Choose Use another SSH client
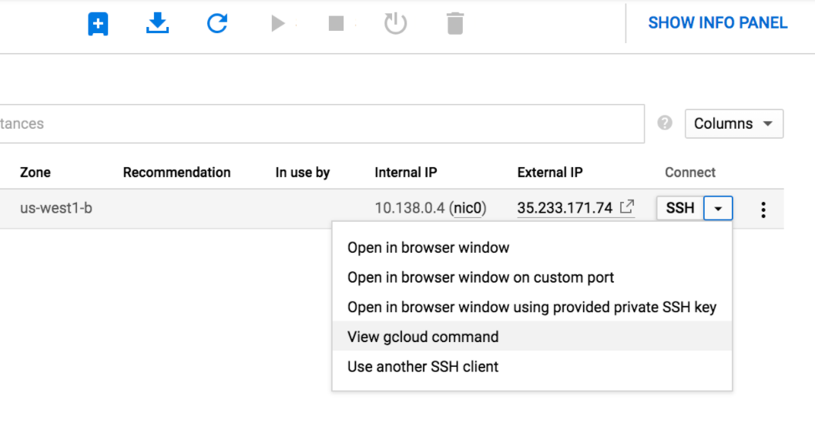Viewport: 815px width, 433px height. tap(423, 367)
